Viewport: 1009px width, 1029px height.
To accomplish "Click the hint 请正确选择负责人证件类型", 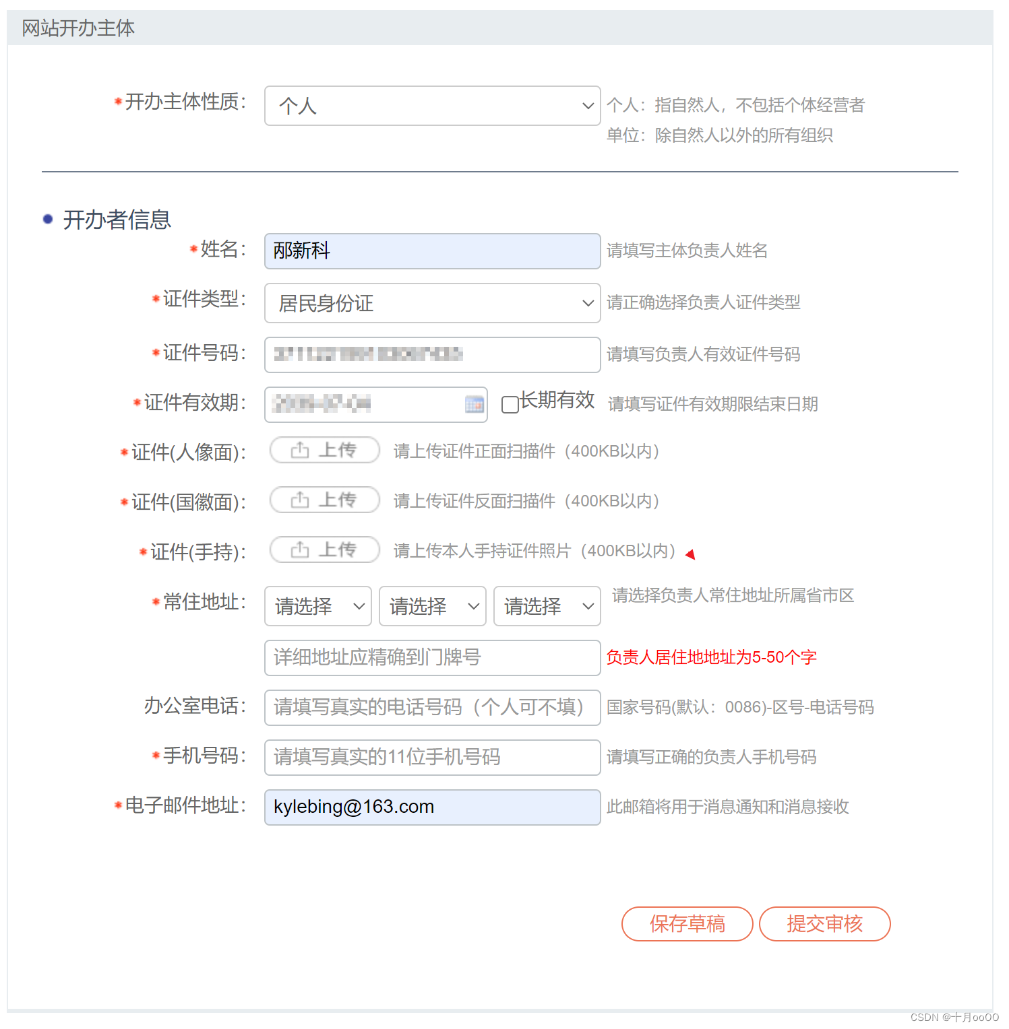I will (704, 303).
